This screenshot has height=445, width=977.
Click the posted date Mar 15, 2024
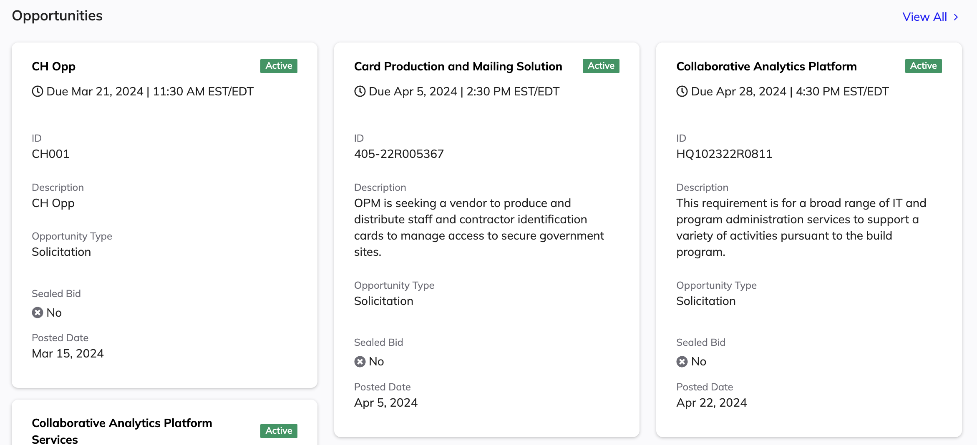68,354
